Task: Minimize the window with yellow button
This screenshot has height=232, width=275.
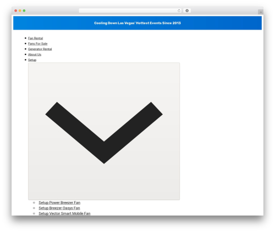Action: 20,10
